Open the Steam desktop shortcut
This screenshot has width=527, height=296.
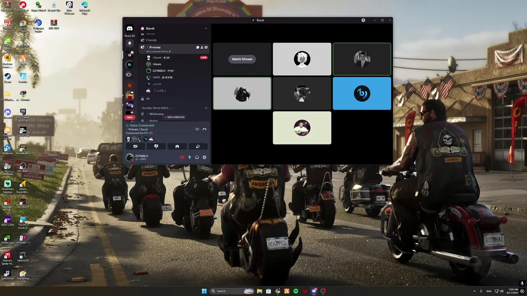coord(7,77)
